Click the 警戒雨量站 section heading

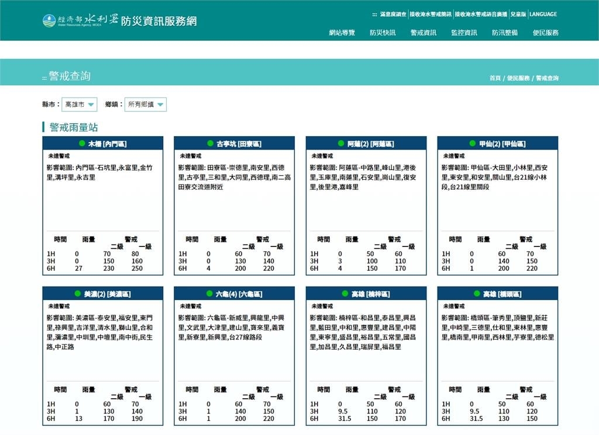pyautogui.click(x=73, y=127)
